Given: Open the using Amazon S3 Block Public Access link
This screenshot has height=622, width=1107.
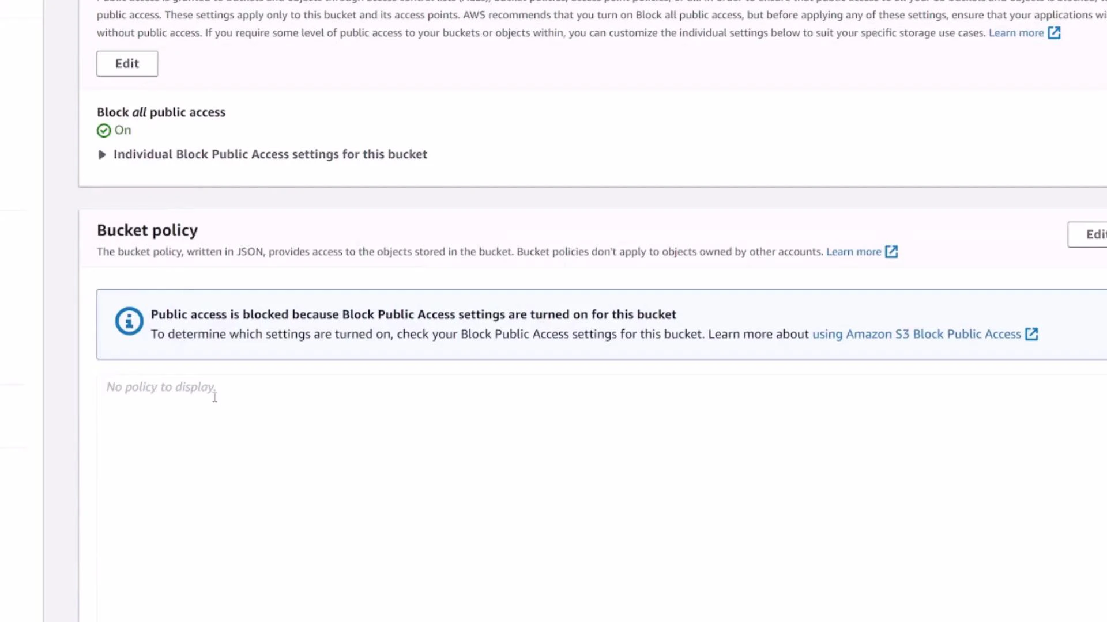Looking at the screenshot, I should click(x=917, y=334).
